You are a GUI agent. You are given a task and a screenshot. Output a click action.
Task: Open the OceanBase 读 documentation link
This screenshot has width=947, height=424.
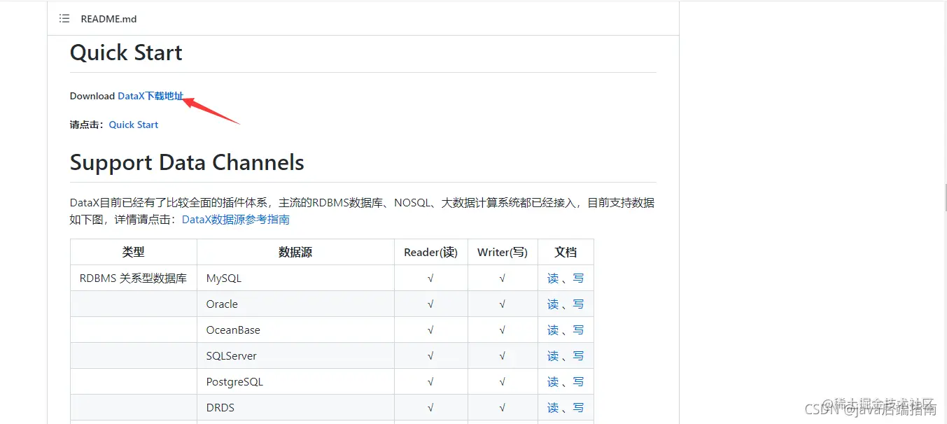[x=553, y=330]
